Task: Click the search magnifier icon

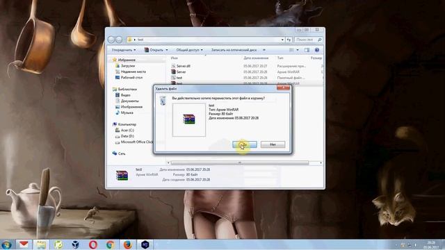Action: (320, 40)
